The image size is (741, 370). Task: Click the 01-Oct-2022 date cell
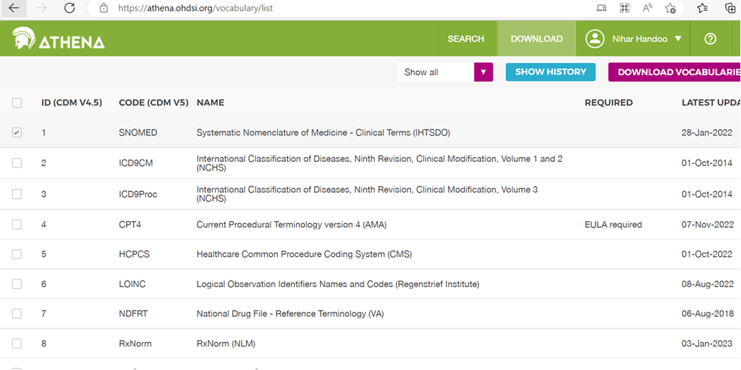click(707, 254)
